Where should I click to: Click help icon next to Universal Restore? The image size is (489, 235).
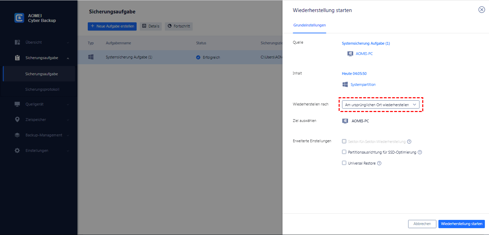(x=379, y=163)
